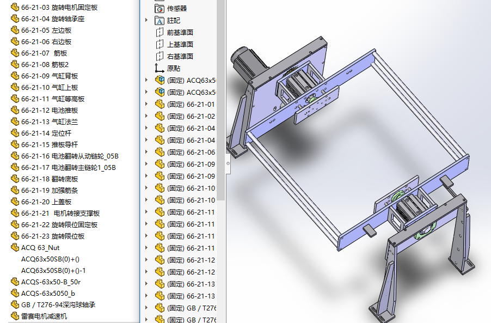
Task: Select the 66-21-19 加强筋条 row
Action: pyautogui.click(x=44, y=191)
